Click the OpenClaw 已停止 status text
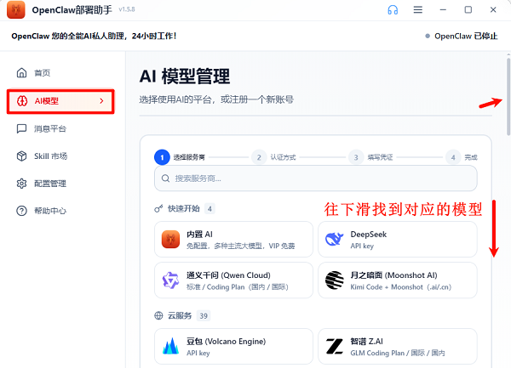This screenshot has width=511, height=368. [466, 36]
